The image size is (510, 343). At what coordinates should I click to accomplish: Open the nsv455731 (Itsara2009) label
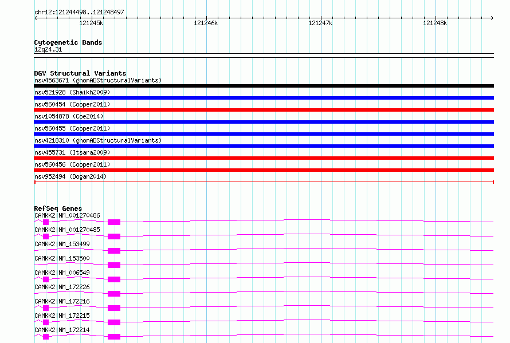72,152
